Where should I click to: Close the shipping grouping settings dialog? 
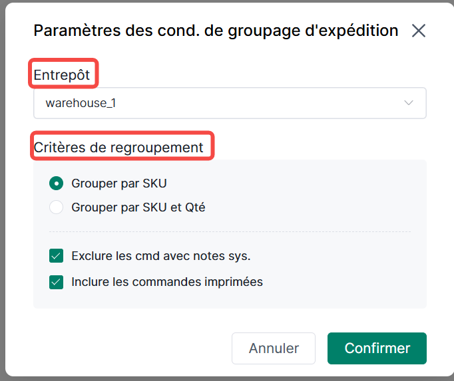point(419,31)
